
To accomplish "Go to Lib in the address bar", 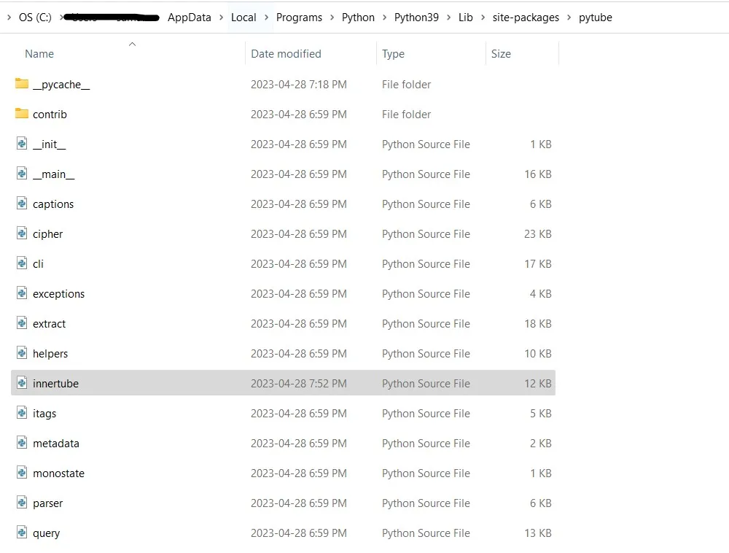I will [x=465, y=18].
